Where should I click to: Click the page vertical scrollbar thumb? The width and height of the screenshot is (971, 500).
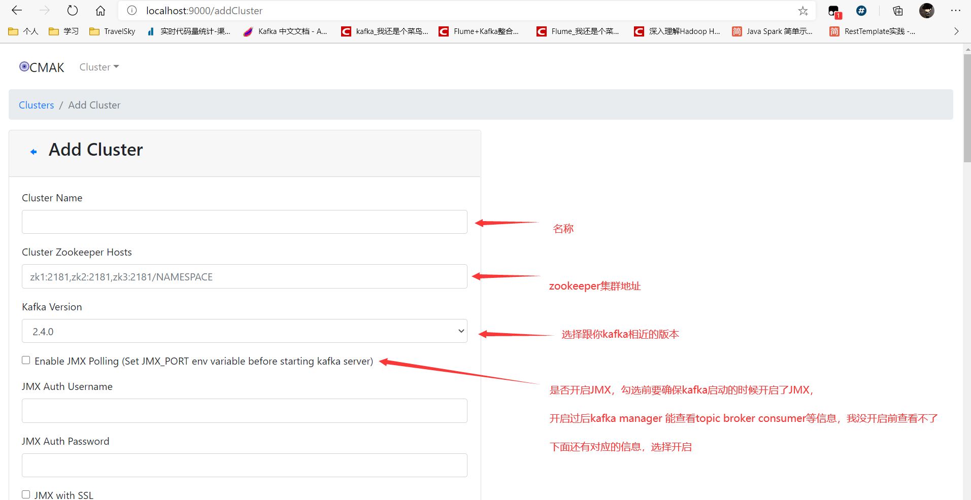[966, 108]
